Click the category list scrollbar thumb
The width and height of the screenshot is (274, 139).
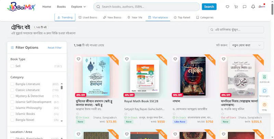(62, 88)
